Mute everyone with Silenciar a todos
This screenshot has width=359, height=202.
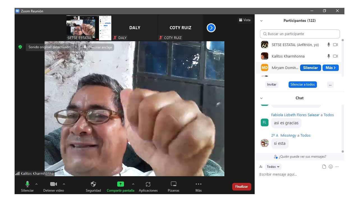point(303,84)
